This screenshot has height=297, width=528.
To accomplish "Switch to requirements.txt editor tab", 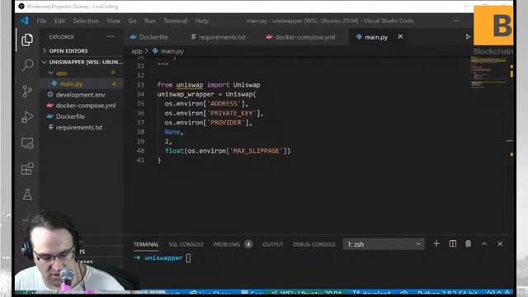I will point(218,37).
